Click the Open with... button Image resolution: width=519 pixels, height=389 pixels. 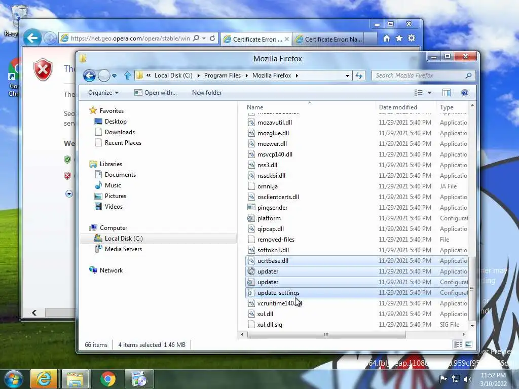click(156, 93)
